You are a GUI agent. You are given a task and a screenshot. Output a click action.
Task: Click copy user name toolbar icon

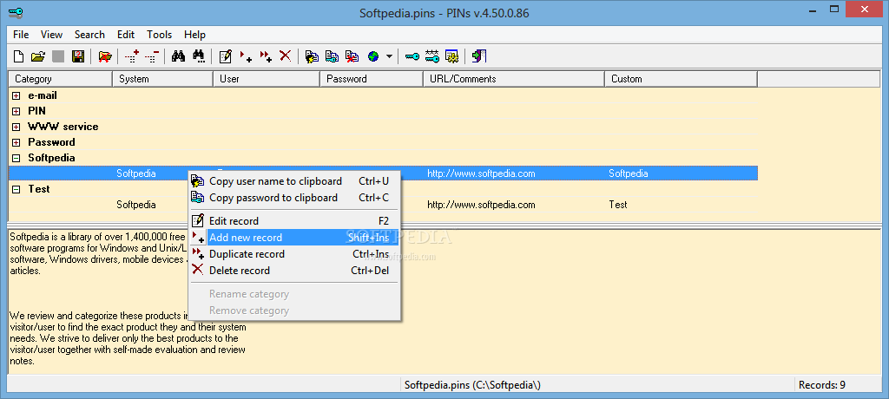312,56
